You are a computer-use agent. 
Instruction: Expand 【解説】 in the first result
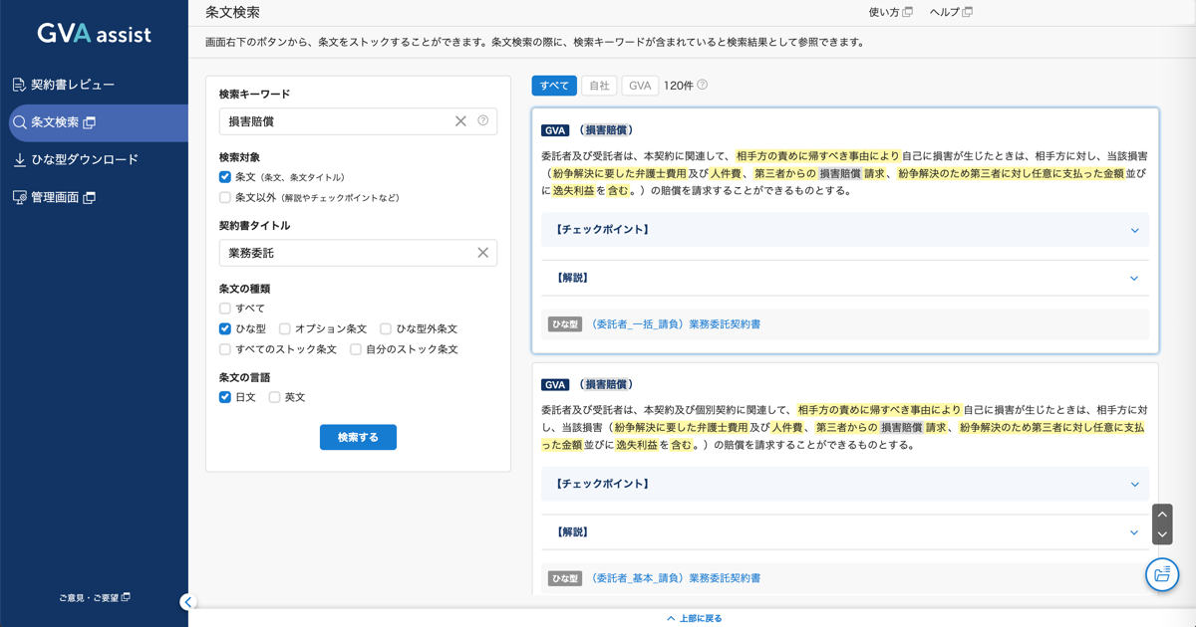tap(845, 279)
